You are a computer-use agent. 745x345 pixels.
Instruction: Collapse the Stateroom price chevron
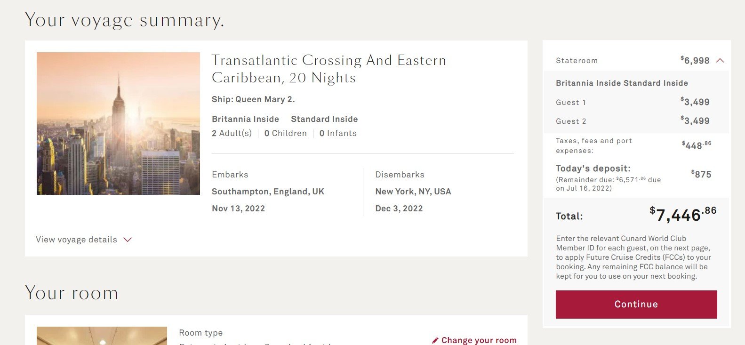[720, 60]
